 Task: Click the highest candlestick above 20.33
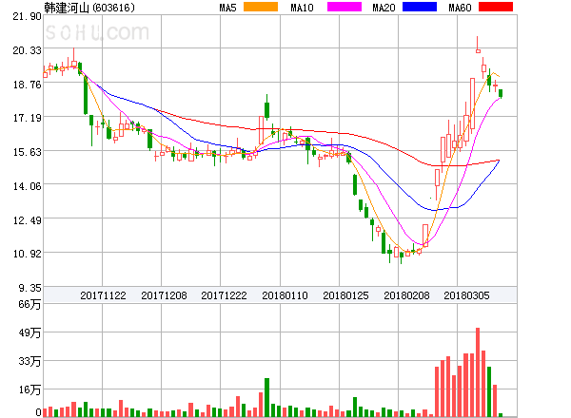[x=478, y=45]
